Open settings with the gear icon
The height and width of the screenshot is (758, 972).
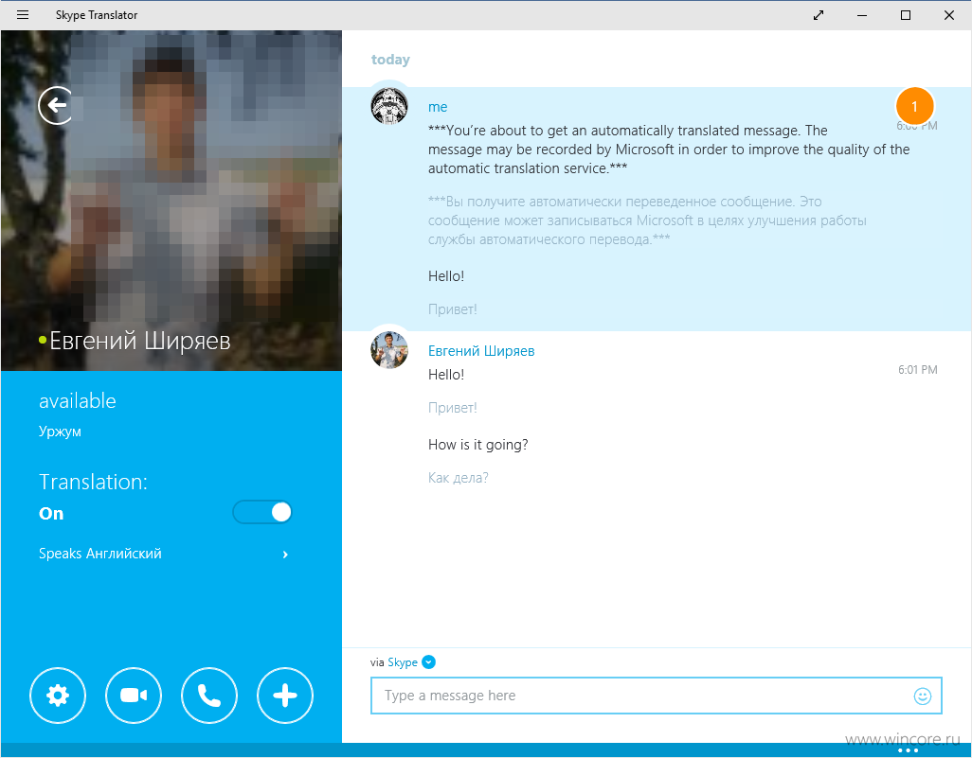[58, 696]
